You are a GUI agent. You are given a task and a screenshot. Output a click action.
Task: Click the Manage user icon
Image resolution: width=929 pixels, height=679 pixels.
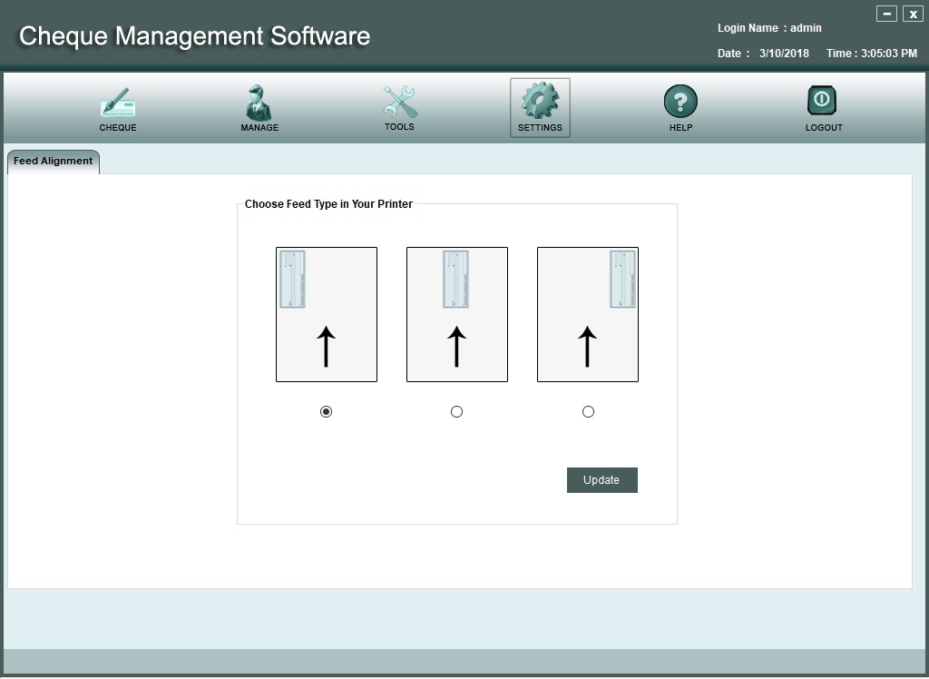pyautogui.click(x=259, y=104)
